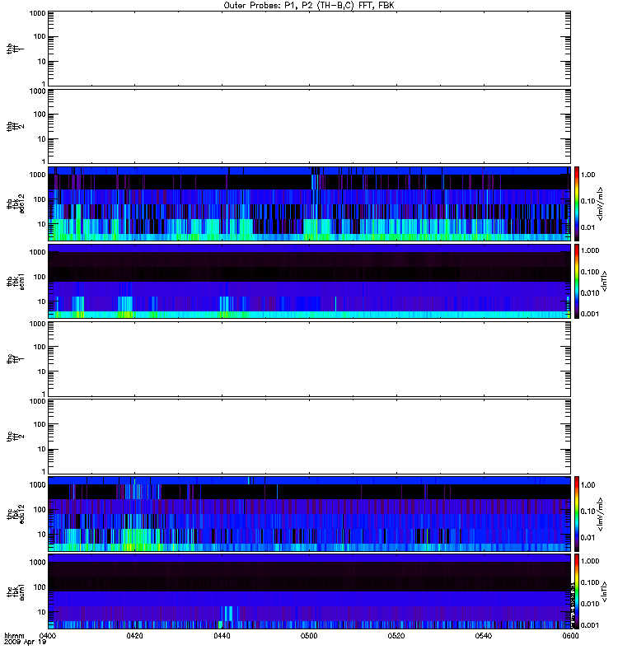Screen dimensions: 618x659
Task: Click the thb scm1 nT color bar
Action: (x=577, y=281)
